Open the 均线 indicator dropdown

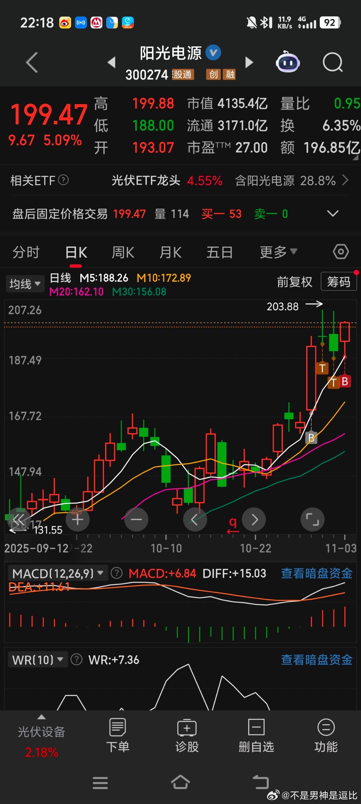pyautogui.click(x=25, y=284)
